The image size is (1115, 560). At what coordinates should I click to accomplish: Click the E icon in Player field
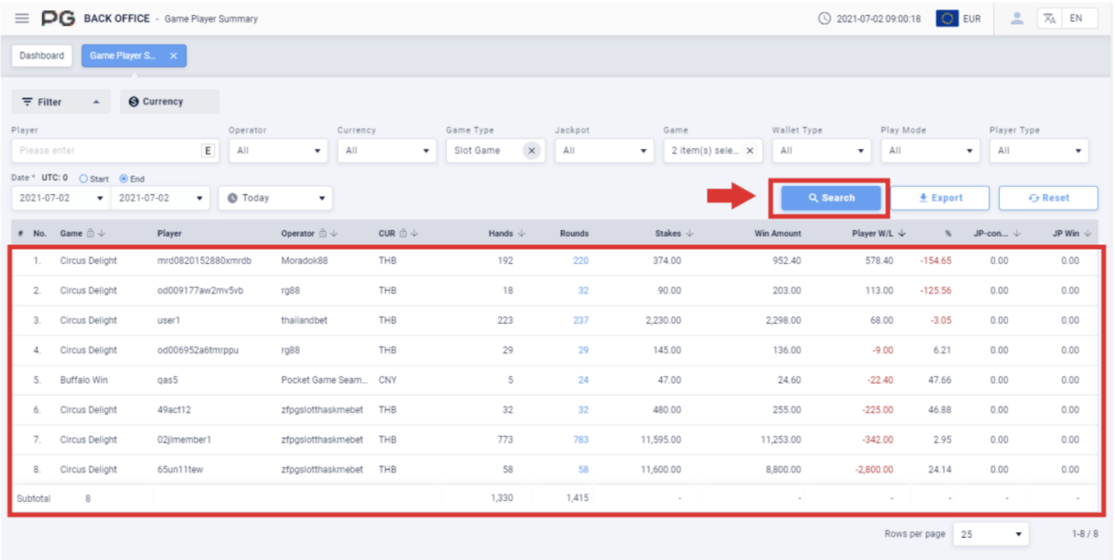point(208,150)
